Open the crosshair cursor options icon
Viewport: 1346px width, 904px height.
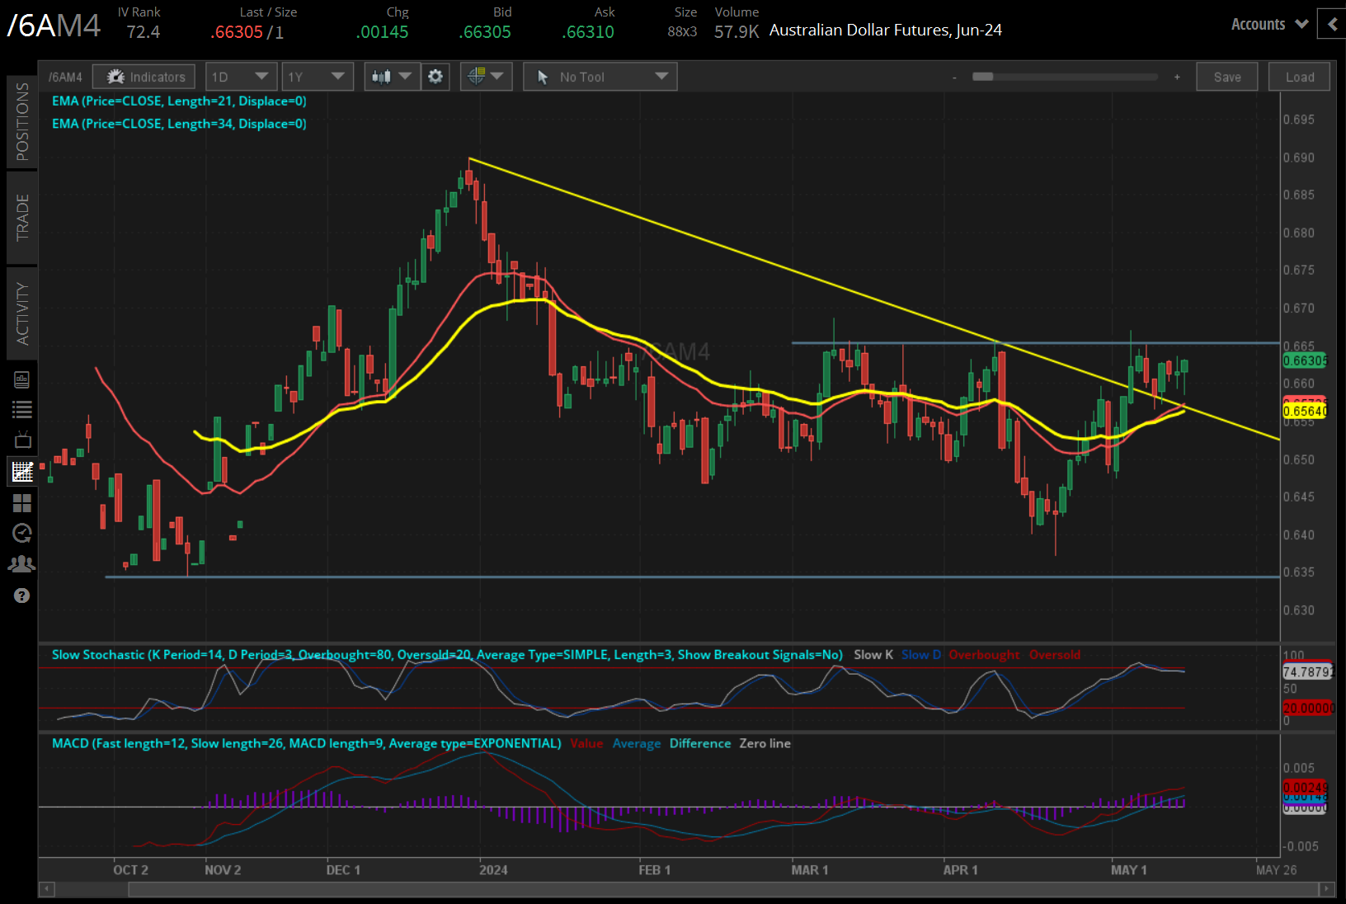(486, 77)
